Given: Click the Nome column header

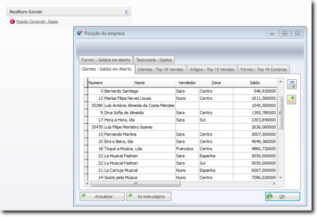Looking at the screenshot, I should pyautogui.click(x=140, y=82).
